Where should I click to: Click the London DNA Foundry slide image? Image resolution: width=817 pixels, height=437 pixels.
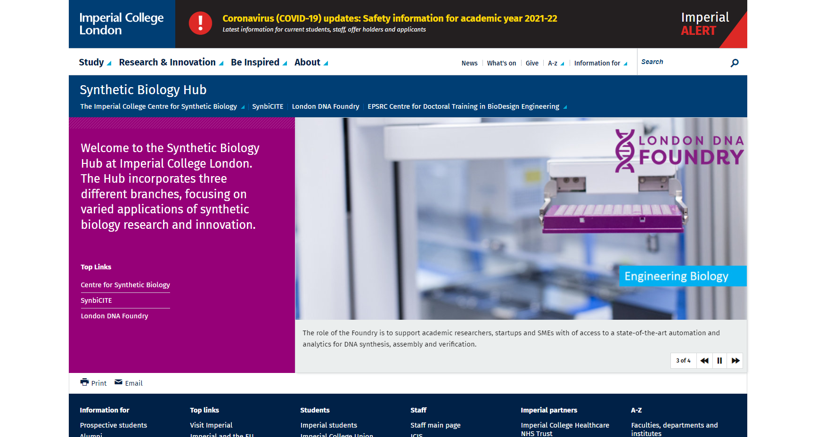pos(521,218)
